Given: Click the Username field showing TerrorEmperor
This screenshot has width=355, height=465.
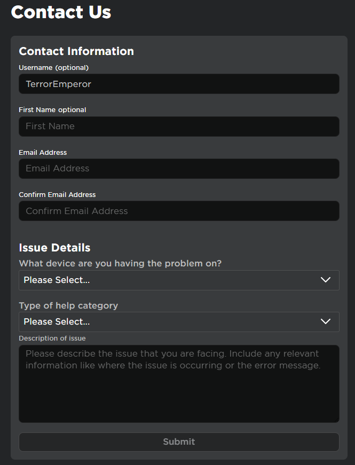Looking at the screenshot, I should (x=179, y=84).
